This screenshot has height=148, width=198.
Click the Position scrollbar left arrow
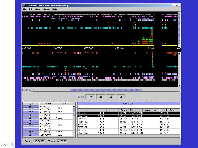32,90
